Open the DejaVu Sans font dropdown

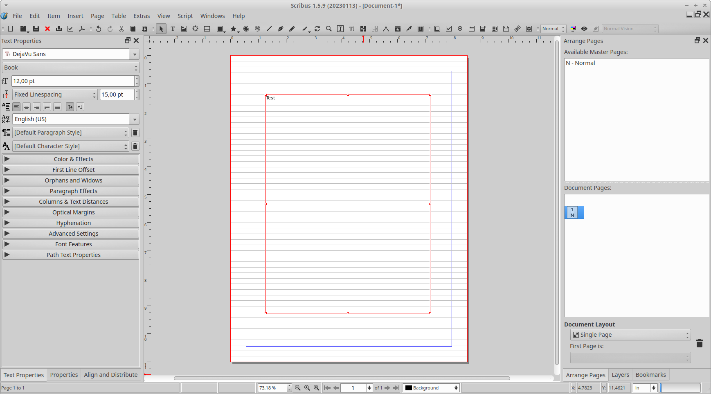click(x=134, y=54)
